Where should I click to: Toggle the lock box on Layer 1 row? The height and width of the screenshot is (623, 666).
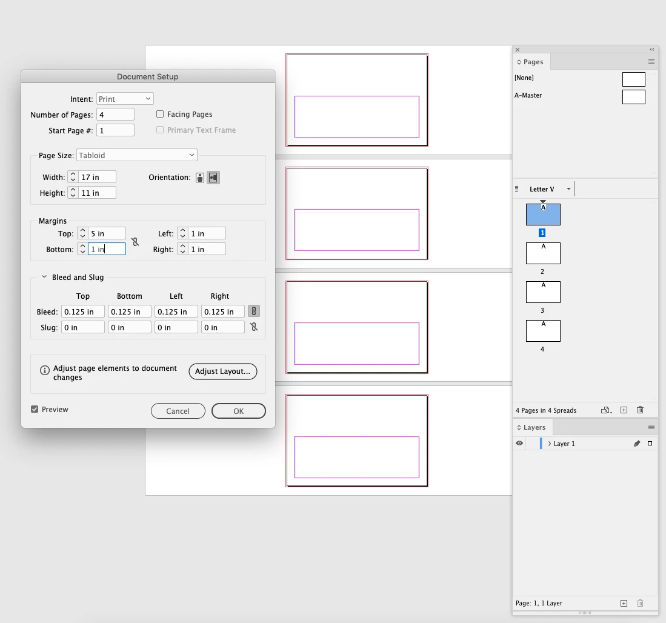click(x=532, y=444)
